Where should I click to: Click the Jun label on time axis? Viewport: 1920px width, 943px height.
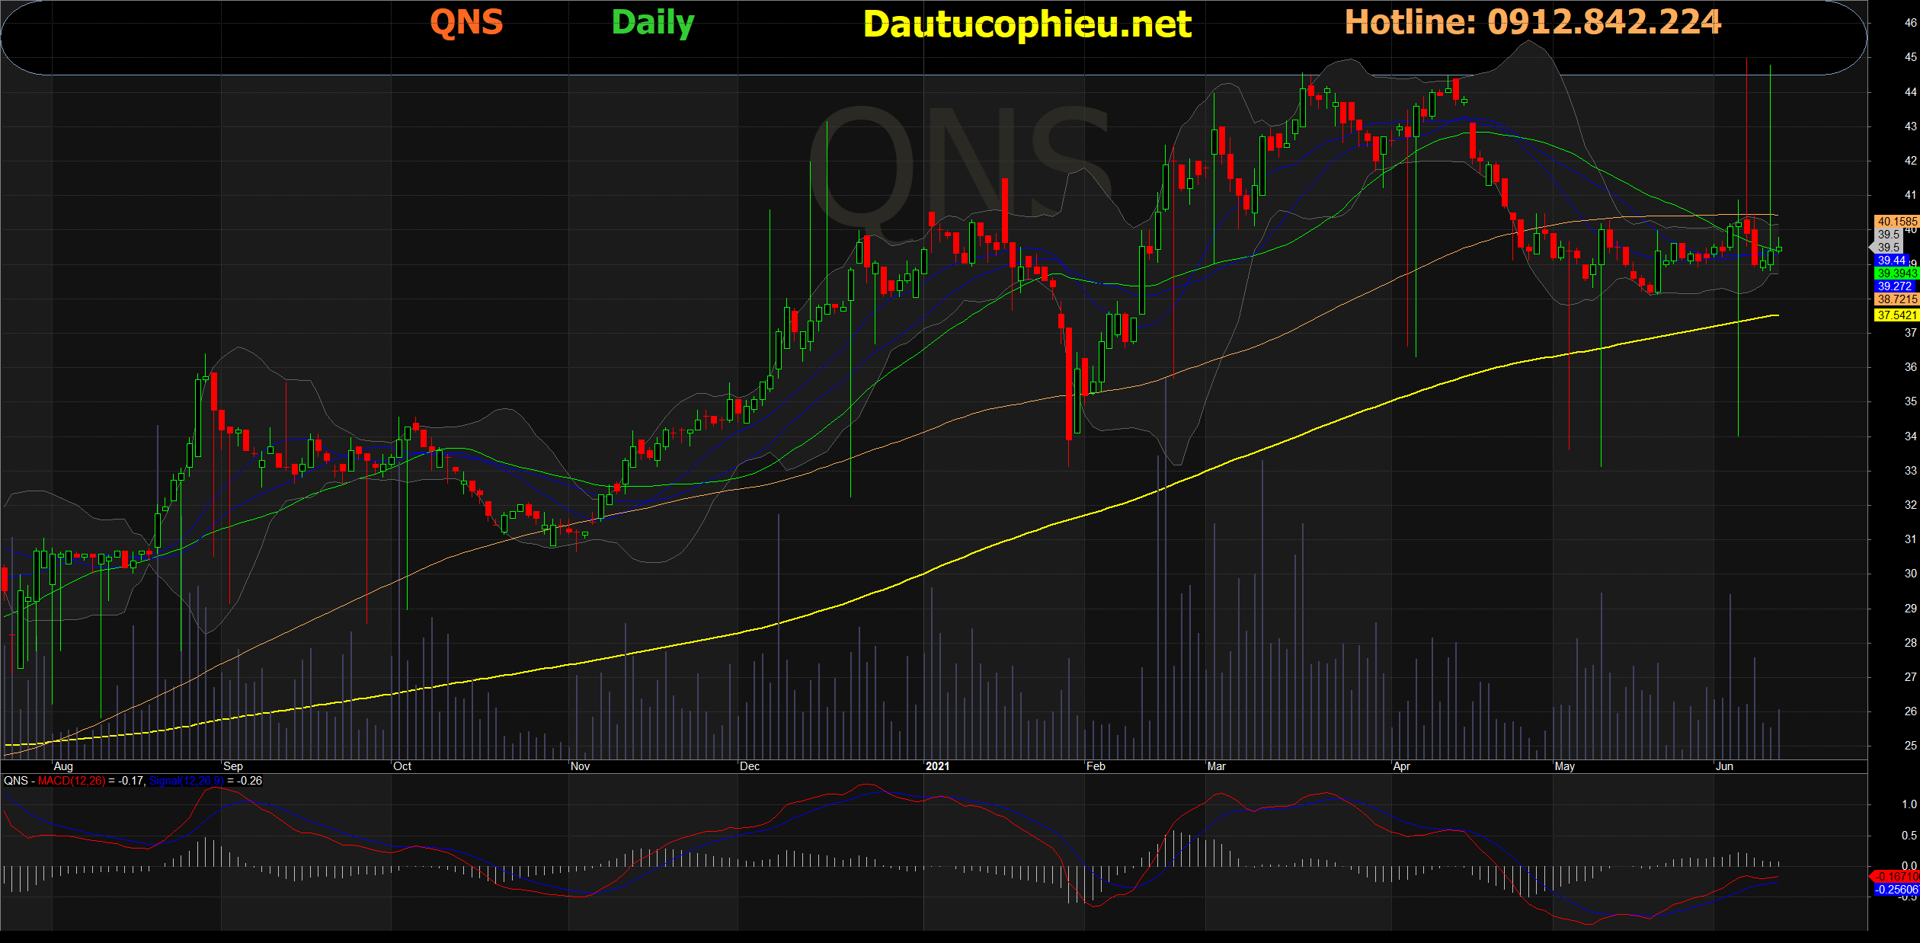click(x=1724, y=766)
